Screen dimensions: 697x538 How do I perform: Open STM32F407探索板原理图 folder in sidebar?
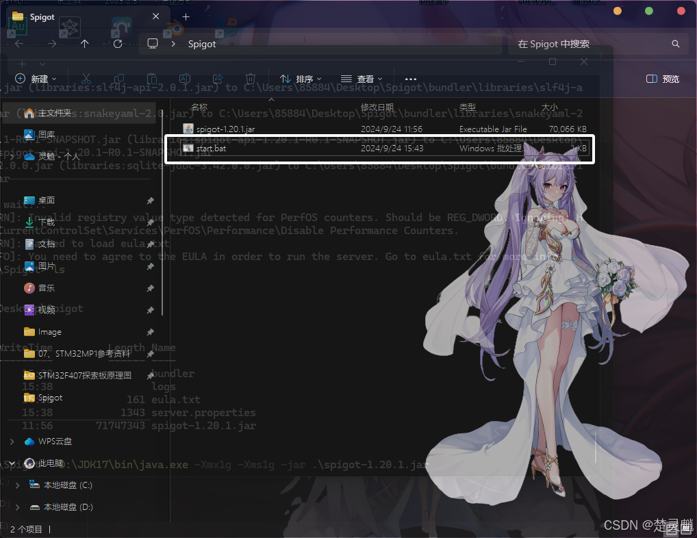point(77,375)
